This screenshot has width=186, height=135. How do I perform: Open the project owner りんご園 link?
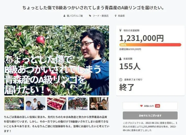click(x=75, y=16)
